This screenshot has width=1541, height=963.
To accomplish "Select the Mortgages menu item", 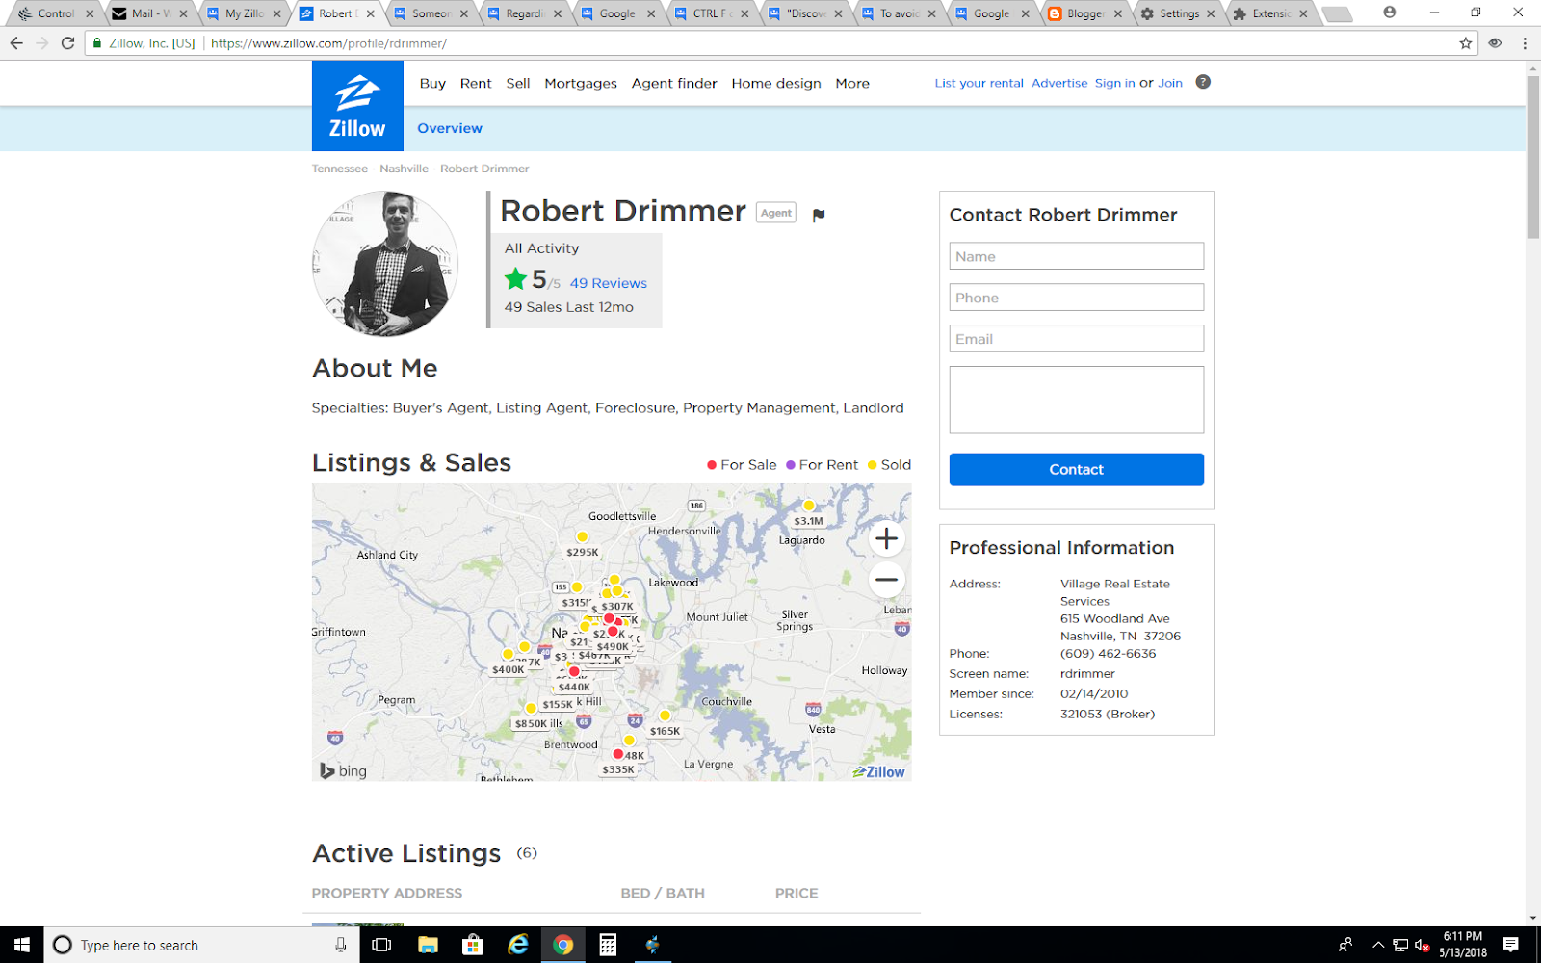I will [580, 83].
